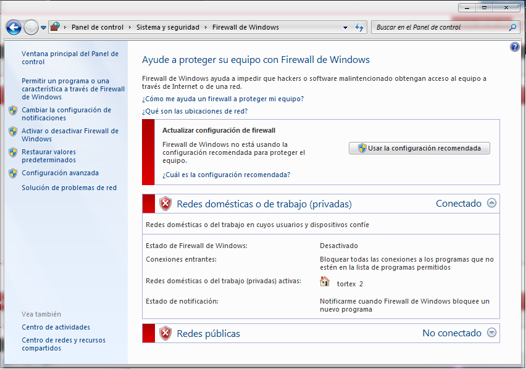Open 'Activar o desactivar Firewall de Windows'

click(x=70, y=135)
